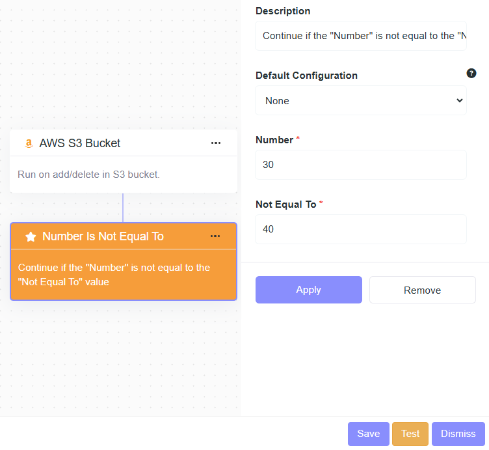This screenshot has width=489, height=450.
Task: Select the AWS S3 Bucket node title
Action: 80,143
